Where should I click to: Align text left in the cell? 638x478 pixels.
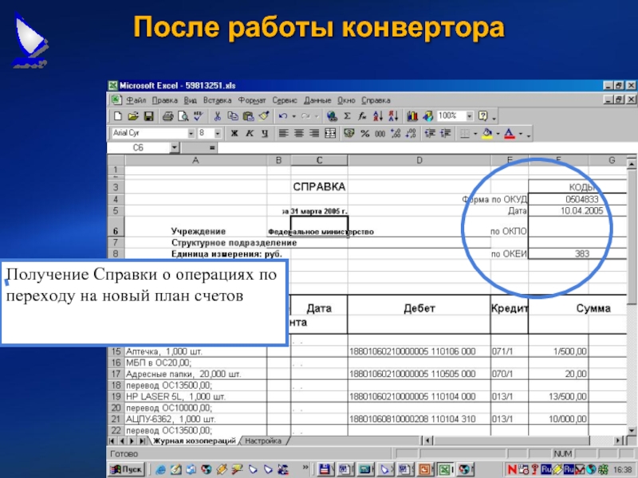pos(284,133)
